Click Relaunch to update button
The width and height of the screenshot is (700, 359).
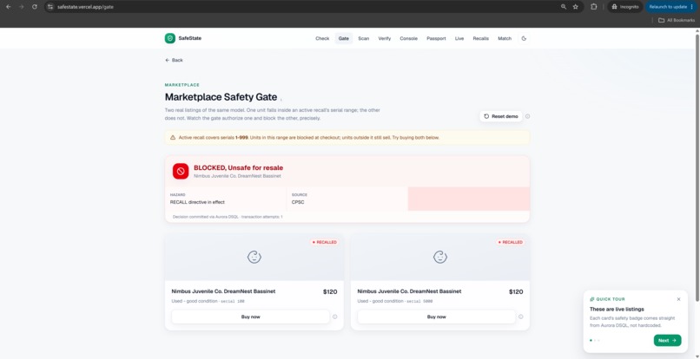671,7
